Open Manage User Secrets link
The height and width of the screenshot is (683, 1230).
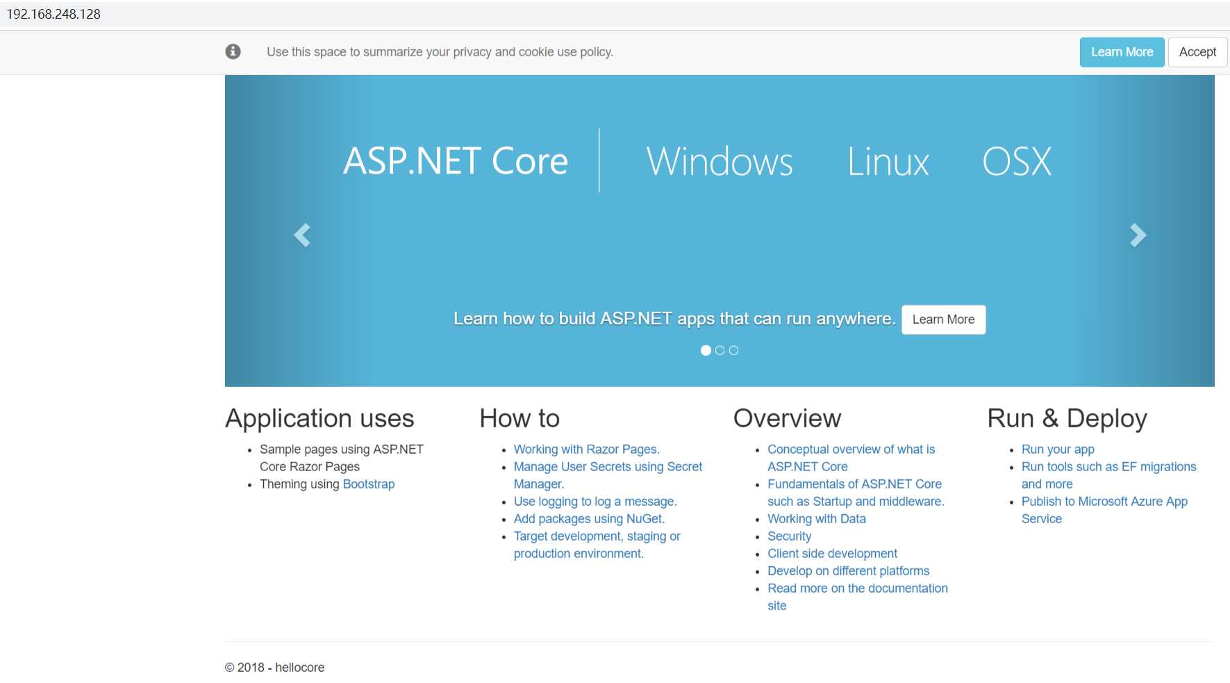(608, 475)
